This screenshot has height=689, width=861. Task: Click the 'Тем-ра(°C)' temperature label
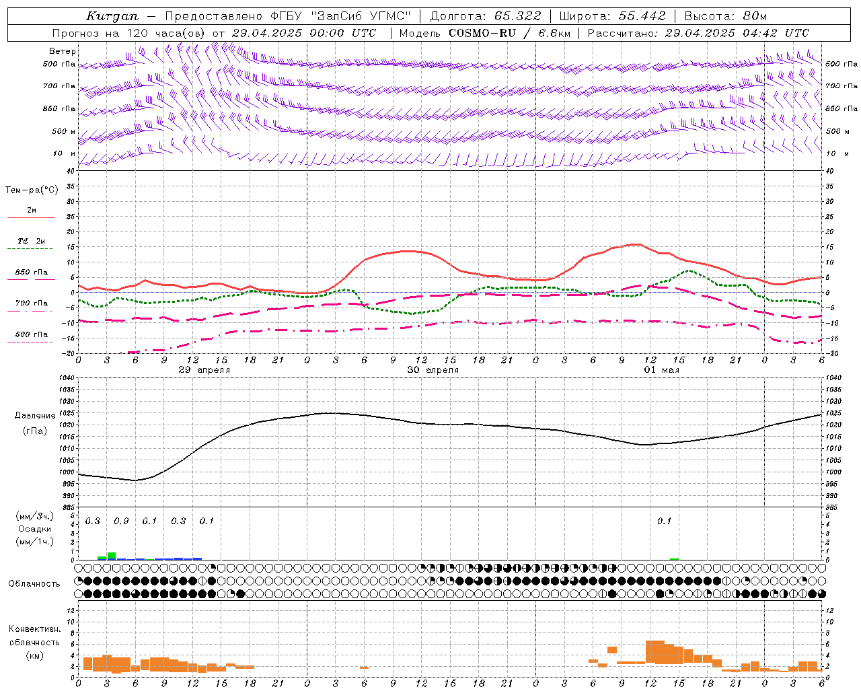click(x=32, y=190)
